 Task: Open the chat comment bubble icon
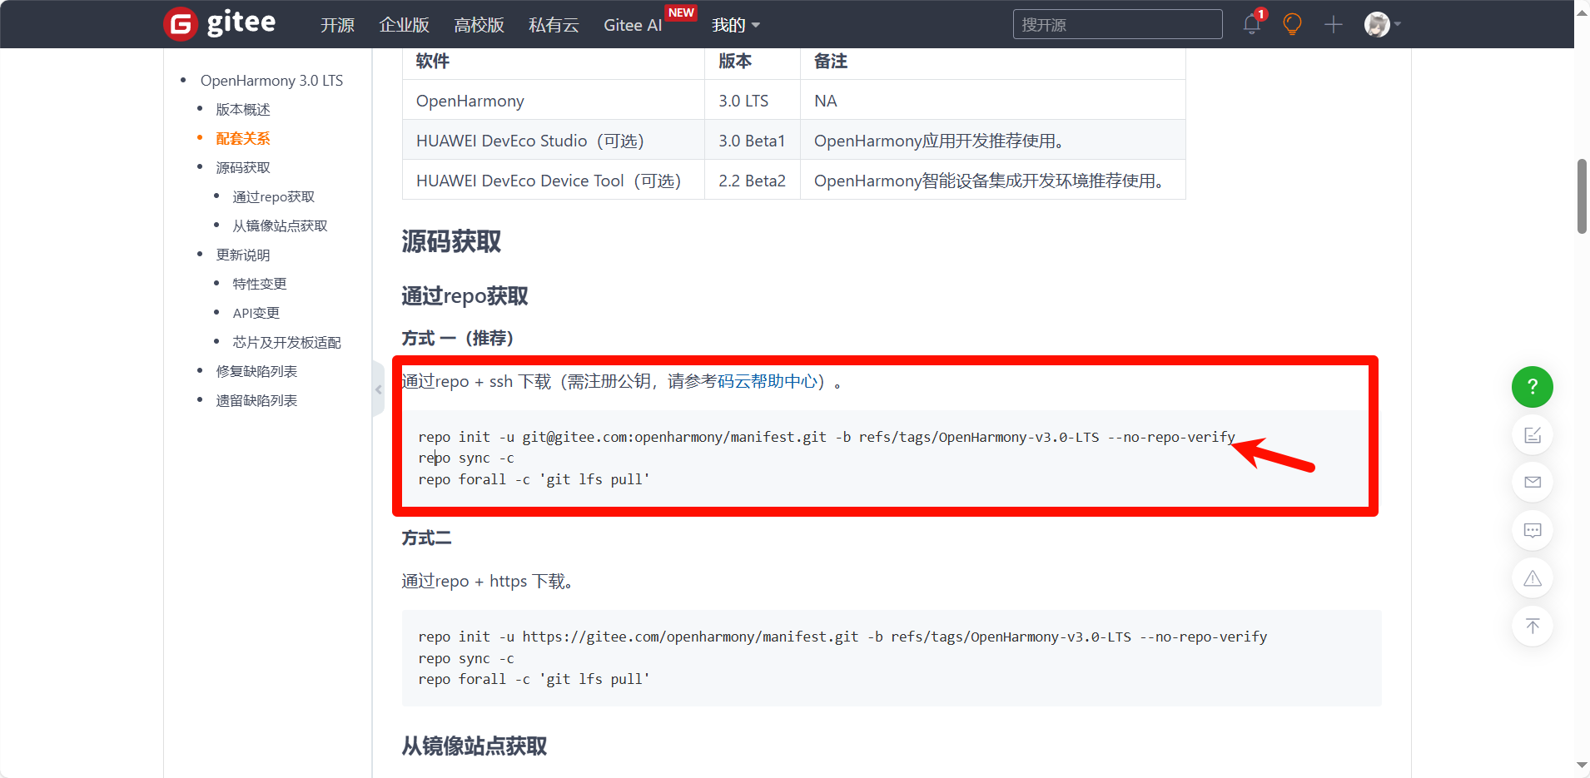click(1532, 530)
